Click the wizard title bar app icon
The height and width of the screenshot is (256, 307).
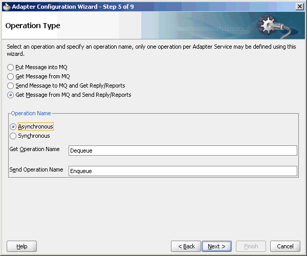point(7,7)
